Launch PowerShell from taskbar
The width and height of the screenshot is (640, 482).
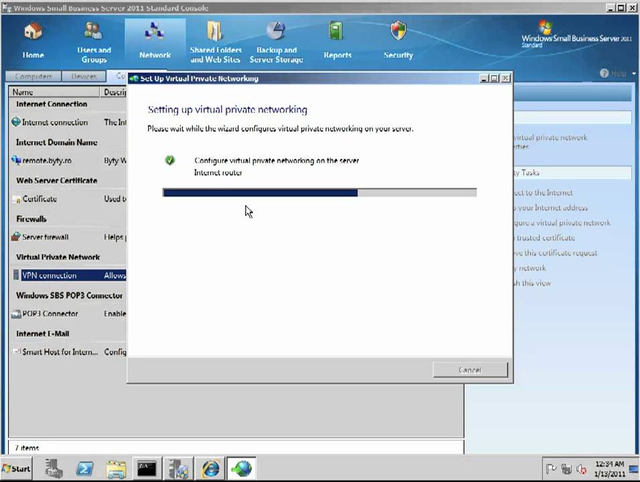84,469
